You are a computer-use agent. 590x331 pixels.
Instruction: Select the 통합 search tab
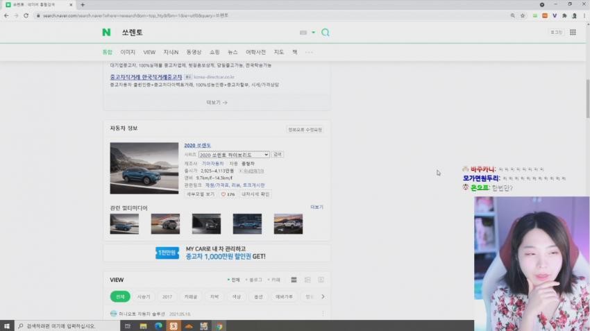[107, 52]
